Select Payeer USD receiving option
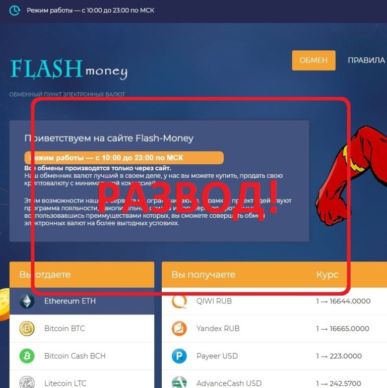387x388 pixels. pos(274,356)
